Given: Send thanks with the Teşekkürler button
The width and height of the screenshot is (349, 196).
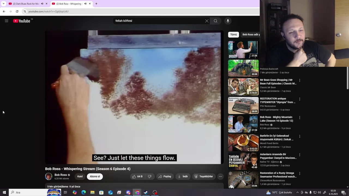Looking at the screenshot, I should (x=203, y=176).
